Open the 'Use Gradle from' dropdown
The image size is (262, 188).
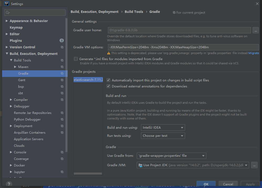coord(171,156)
